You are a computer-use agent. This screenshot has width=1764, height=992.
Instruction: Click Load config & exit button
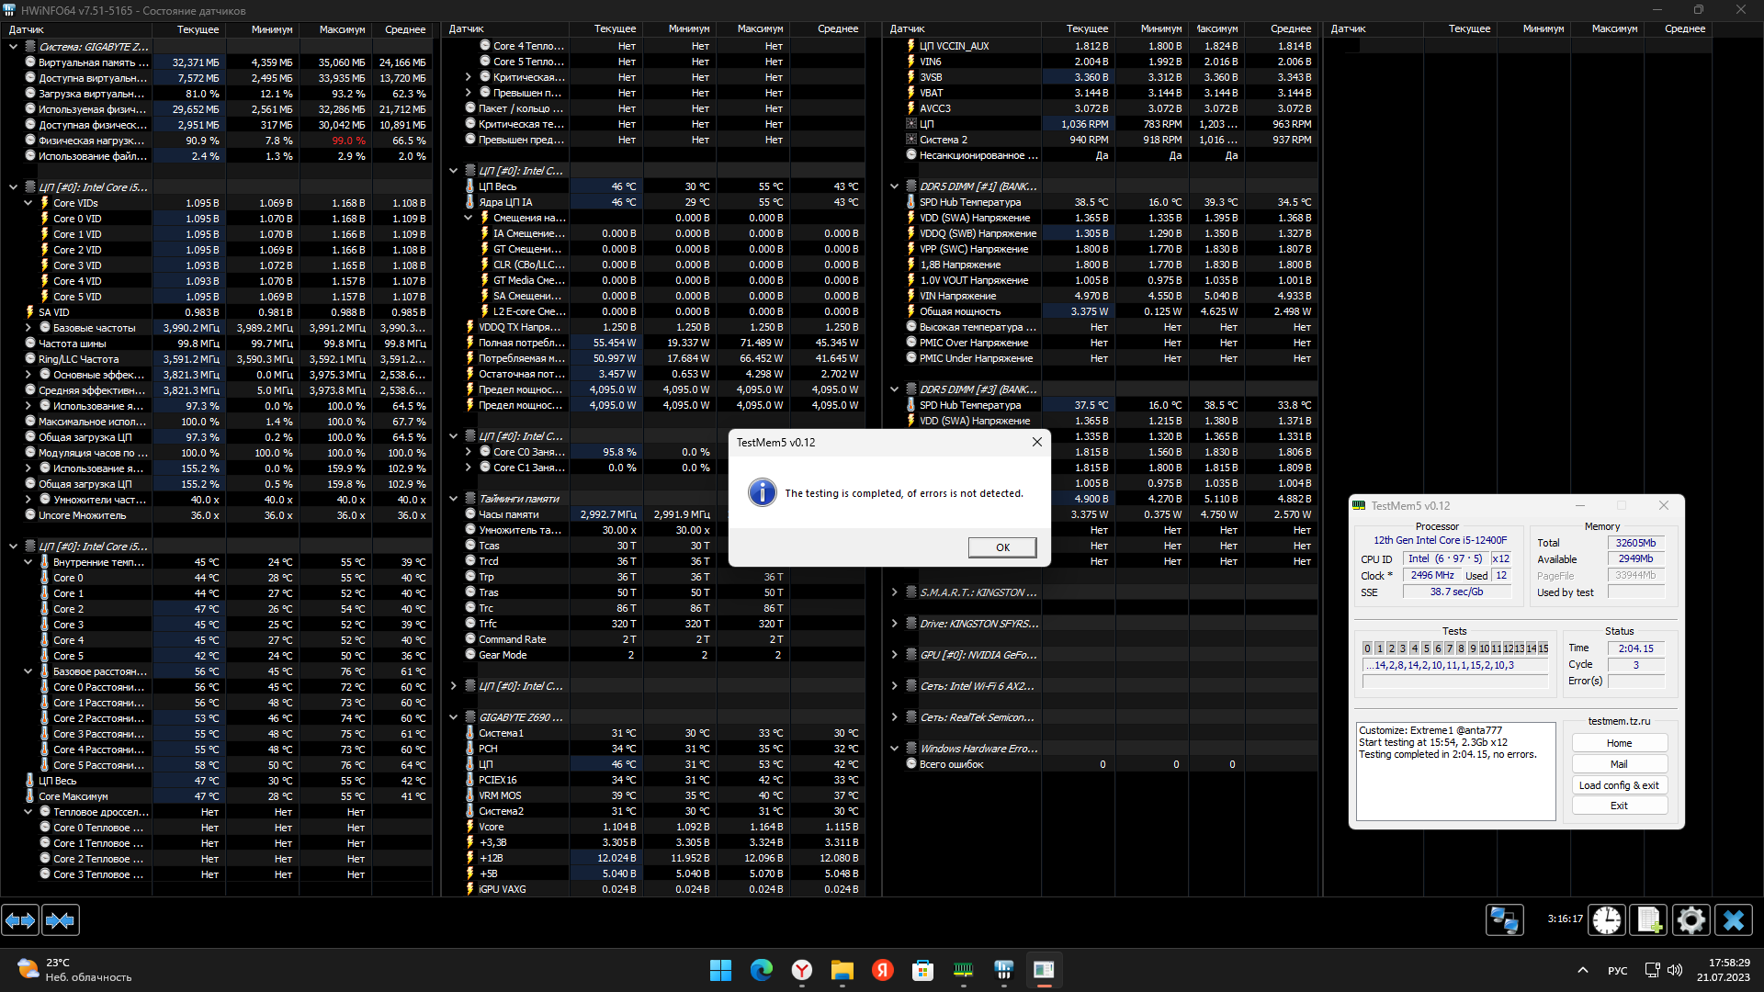click(x=1619, y=785)
